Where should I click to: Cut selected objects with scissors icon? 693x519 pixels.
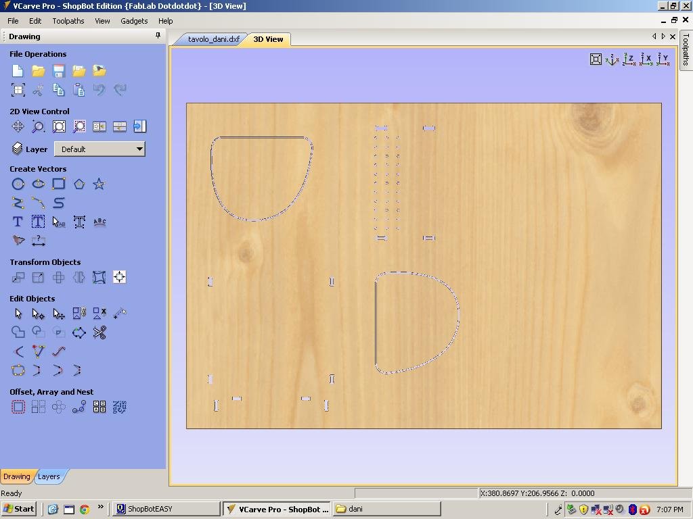pyautogui.click(x=38, y=90)
